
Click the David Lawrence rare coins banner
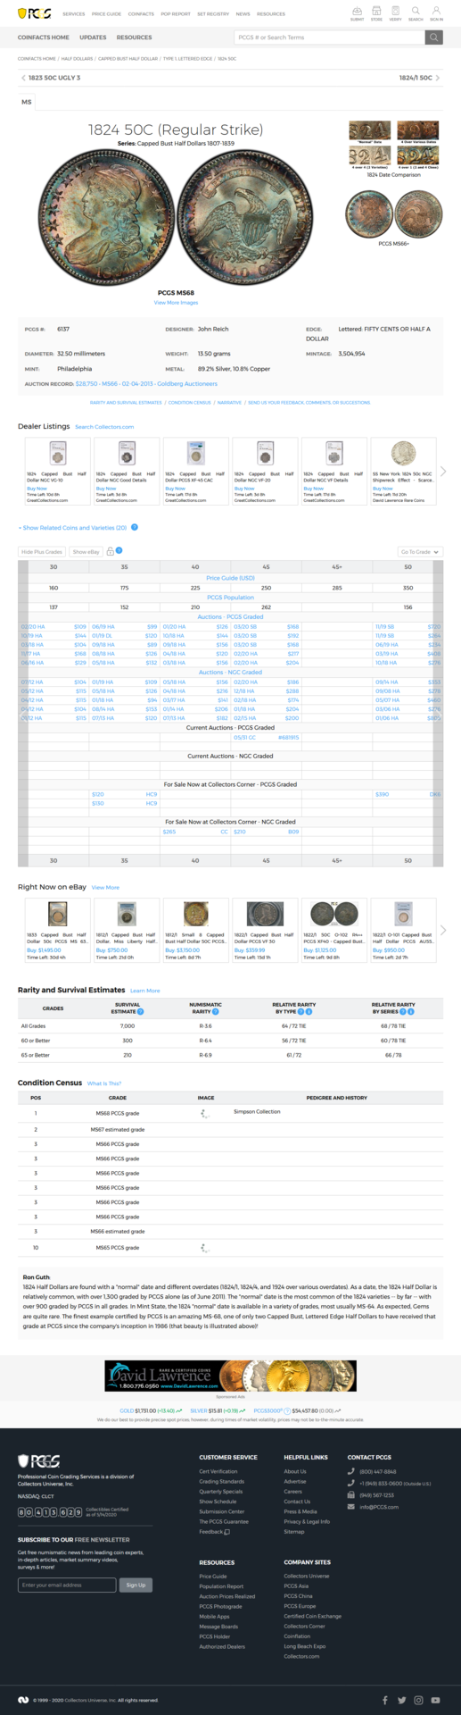click(x=231, y=1376)
